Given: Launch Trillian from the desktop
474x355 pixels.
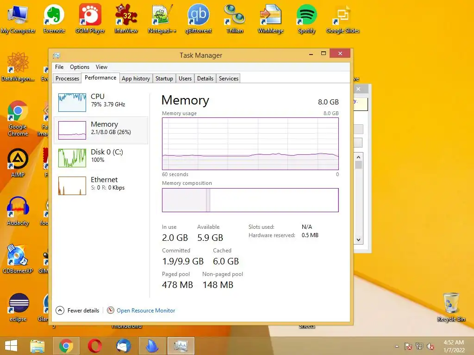Looking at the screenshot, I should click(235, 18).
